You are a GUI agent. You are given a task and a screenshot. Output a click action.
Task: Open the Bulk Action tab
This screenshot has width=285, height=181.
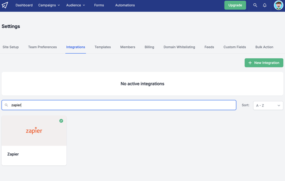tap(264, 47)
